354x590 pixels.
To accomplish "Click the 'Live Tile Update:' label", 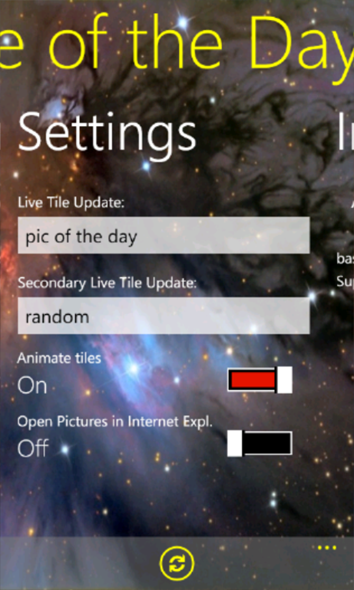I will [x=71, y=203].
